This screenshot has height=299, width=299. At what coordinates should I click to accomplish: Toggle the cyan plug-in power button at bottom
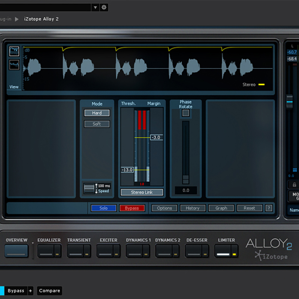[x=2, y=291]
